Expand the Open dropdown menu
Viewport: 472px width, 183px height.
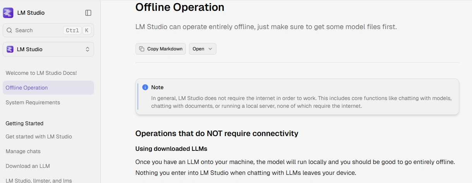[203, 49]
